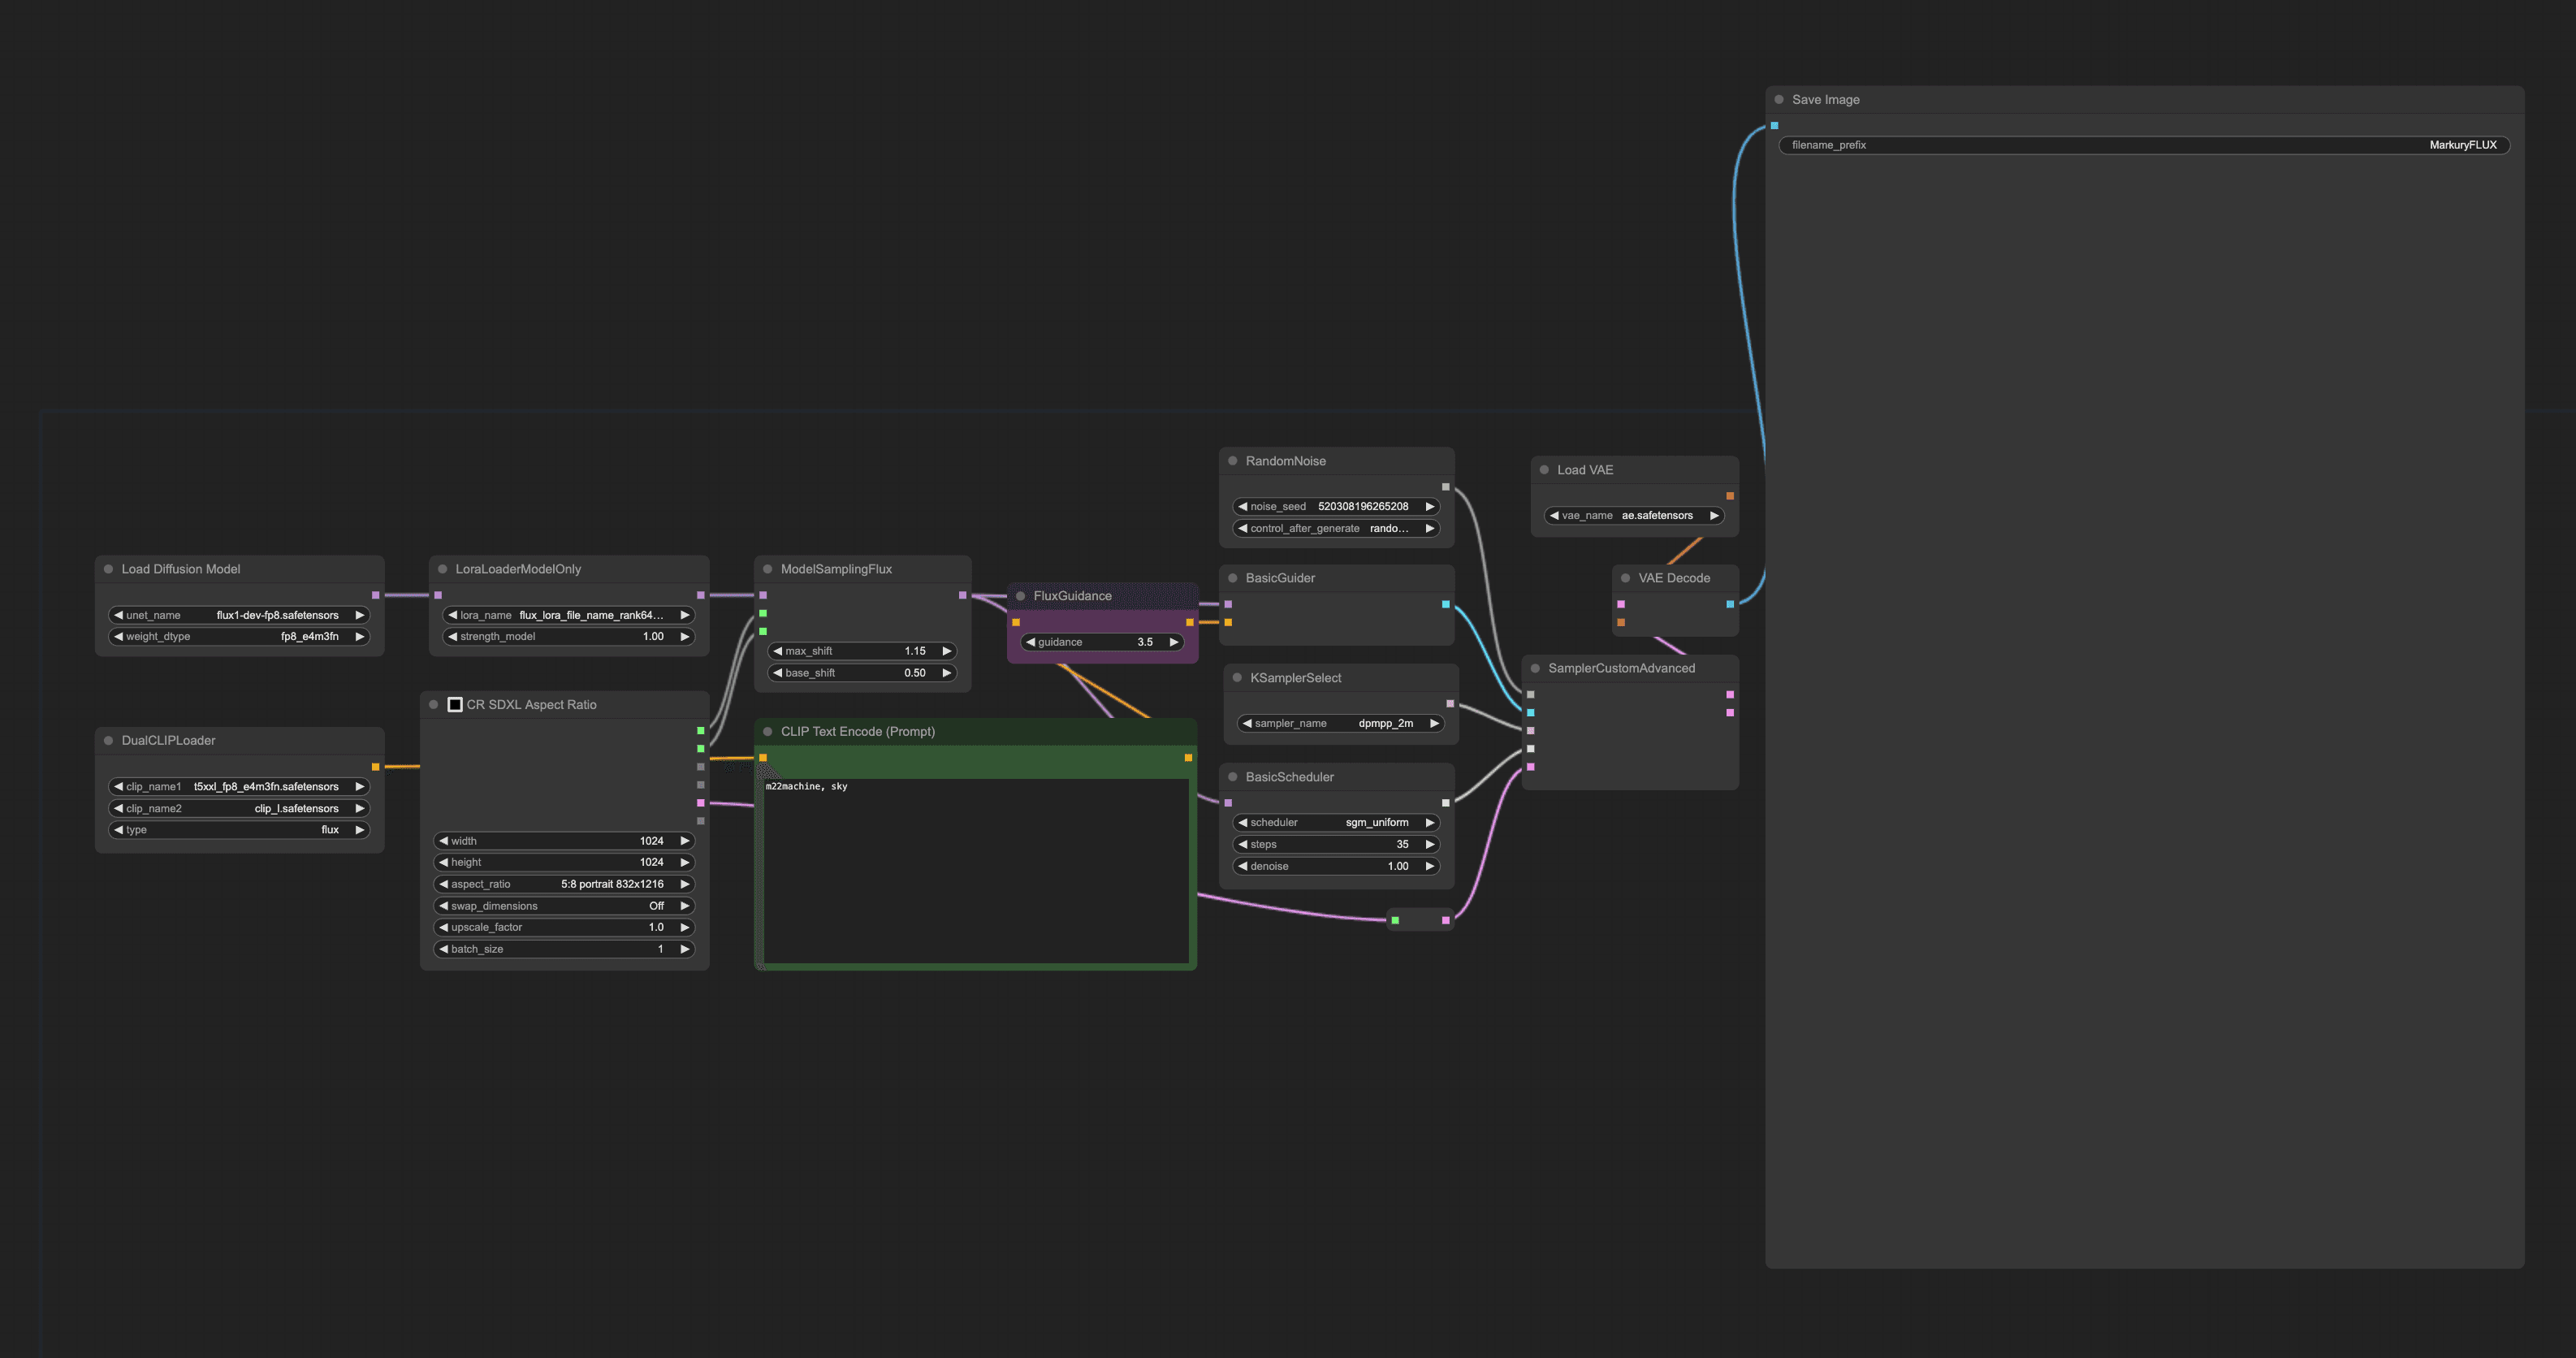This screenshot has height=1358, width=2576.
Task: Open the scheduler sgm_uniform dropdown
Action: pyautogui.click(x=1336, y=823)
